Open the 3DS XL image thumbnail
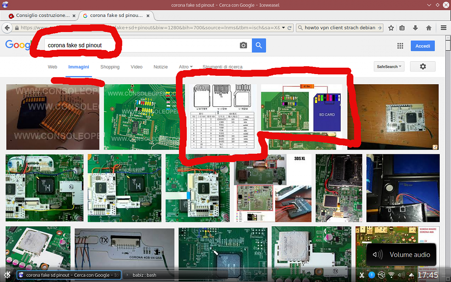 click(x=273, y=188)
